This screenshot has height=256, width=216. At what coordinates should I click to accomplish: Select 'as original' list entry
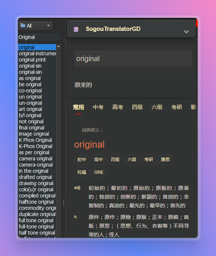tap(37, 78)
